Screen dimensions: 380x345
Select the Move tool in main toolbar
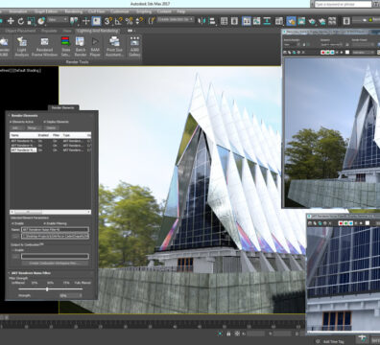[x=11, y=21]
